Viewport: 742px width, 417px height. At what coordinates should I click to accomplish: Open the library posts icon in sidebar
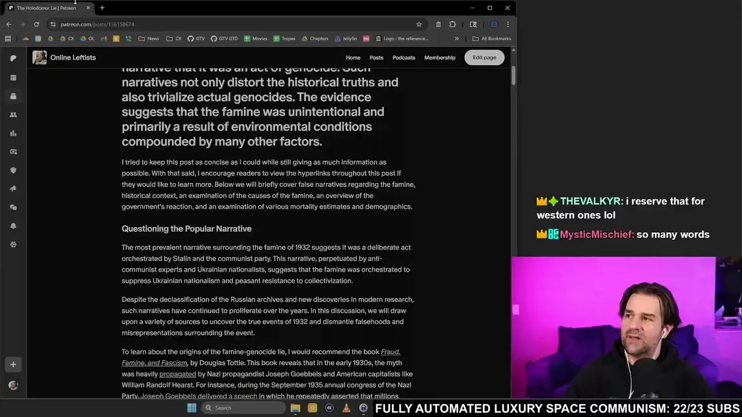13,96
